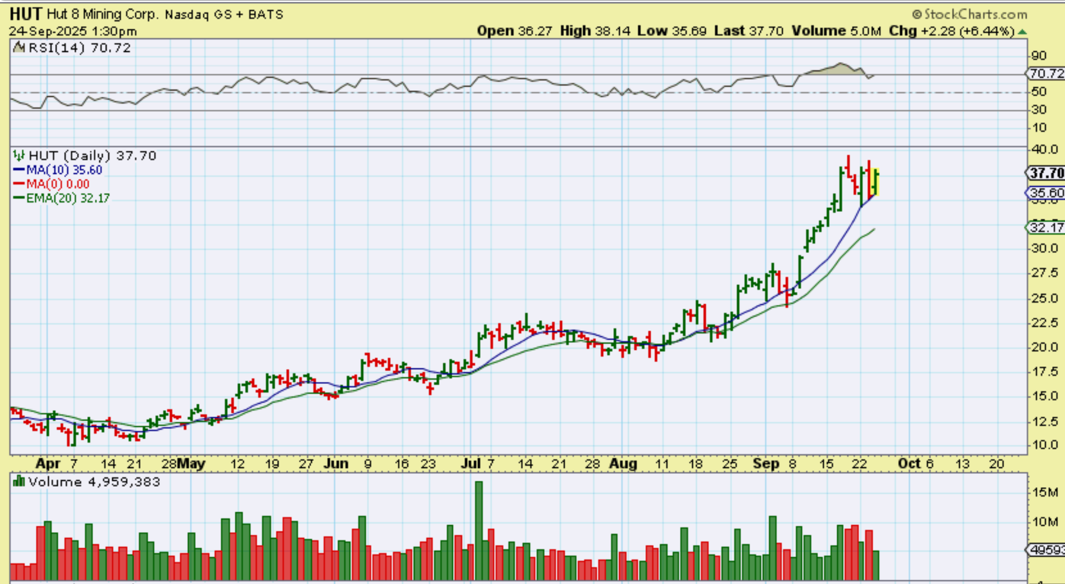Click the Hut 8 Mining Corp. company name
Screen dimensions: 1065x584
[x=103, y=14]
